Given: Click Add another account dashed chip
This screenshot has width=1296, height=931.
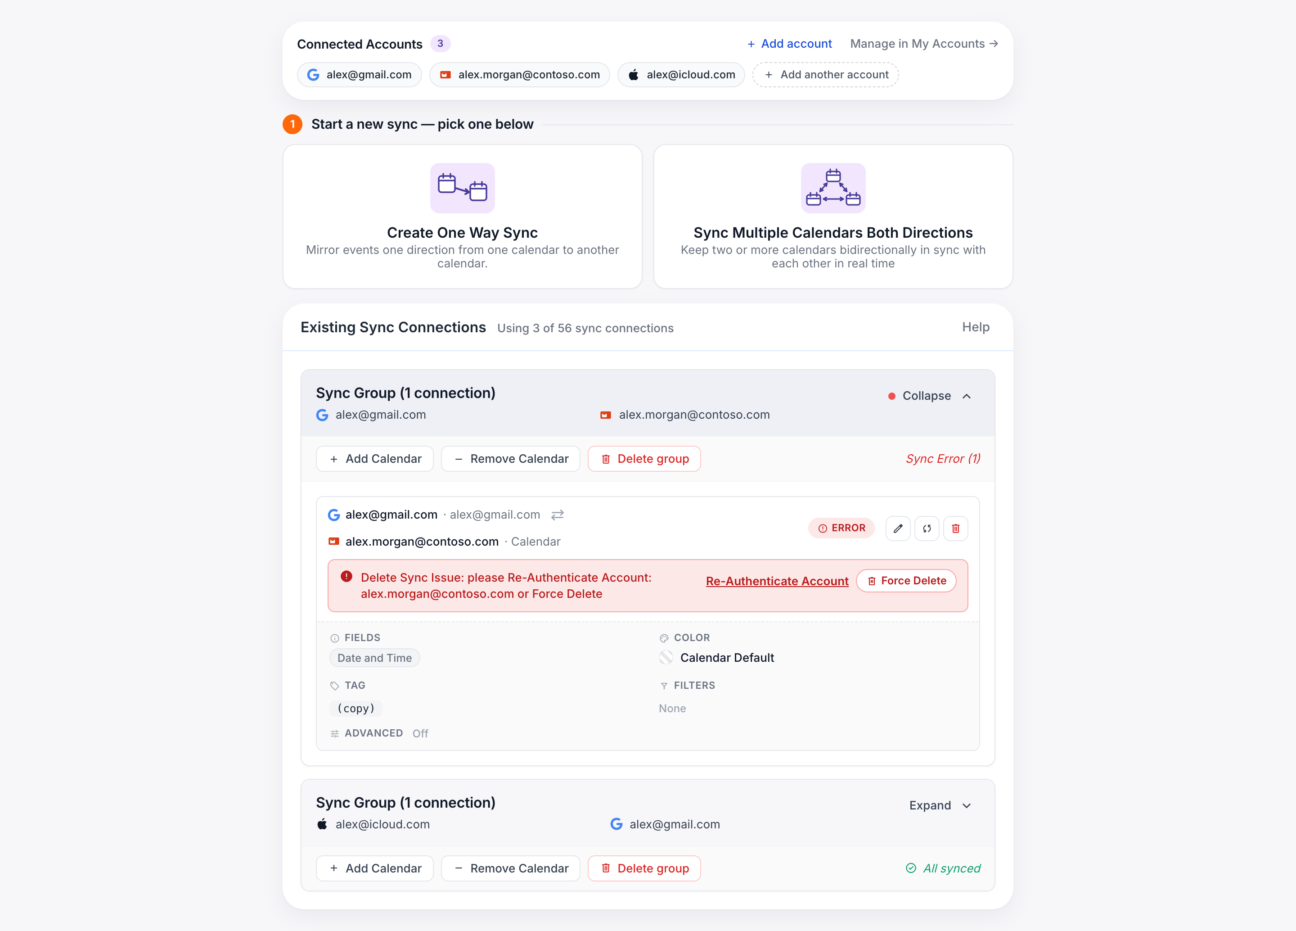Looking at the screenshot, I should (x=826, y=75).
